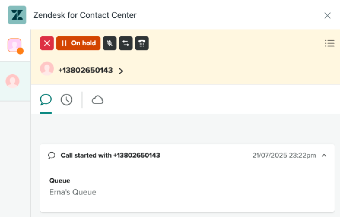Image resolution: width=340 pixels, height=217 pixels.
Task: Click the Call started with +13802650143 header
Action: coord(110,155)
